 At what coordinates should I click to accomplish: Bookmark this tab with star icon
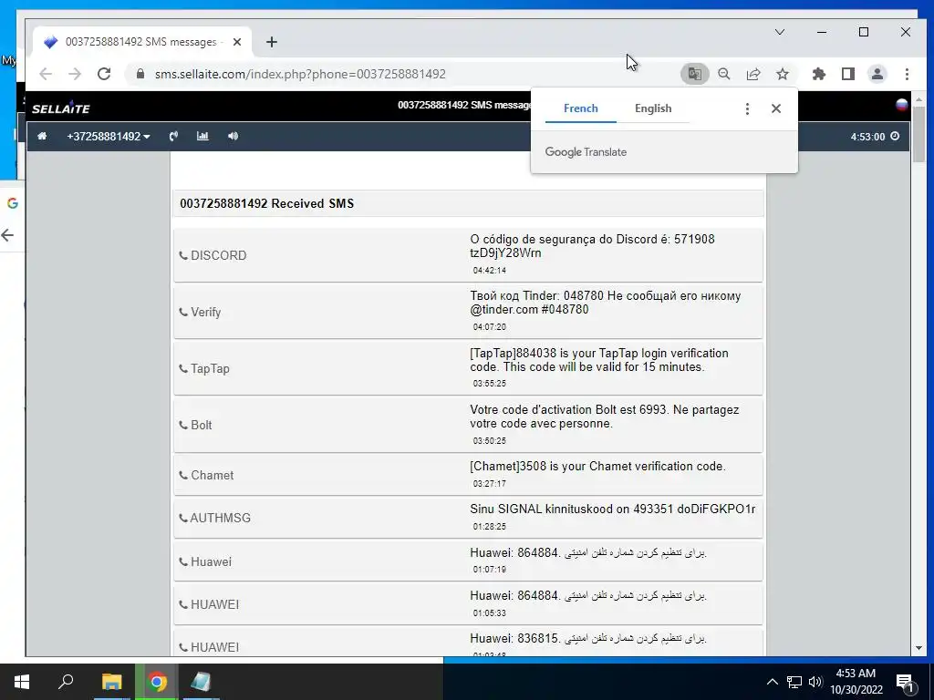pos(783,74)
